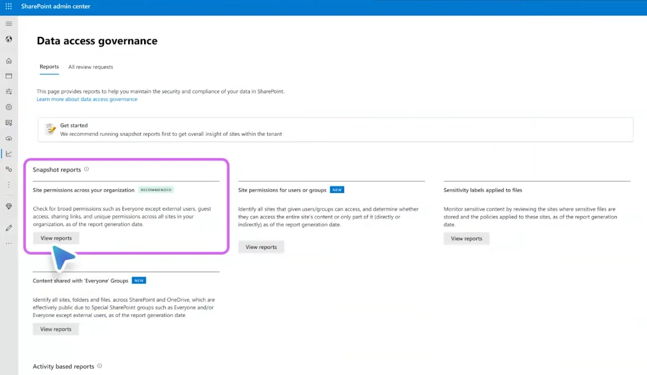View reports for Site permissions for users or groups
This screenshot has width=647, height=375.
(x=261, y=247)
